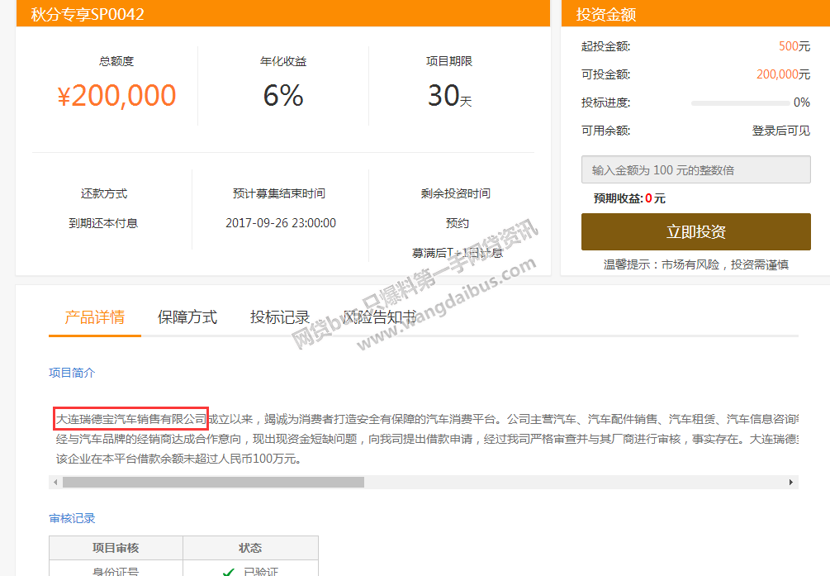Click the 预期收益 expected return label

click(619, 198)
